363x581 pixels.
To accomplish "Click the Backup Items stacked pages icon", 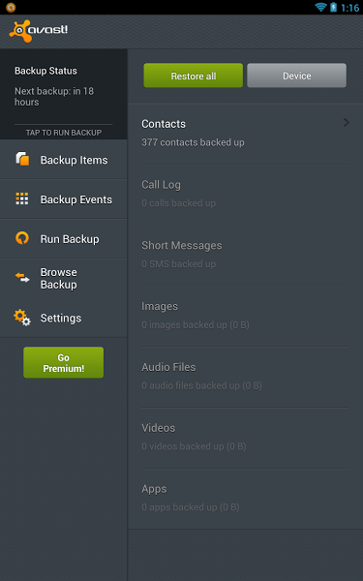I will point(22,160).
